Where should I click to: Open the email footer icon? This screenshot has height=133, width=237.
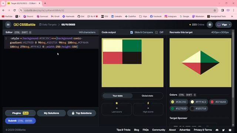pyautogui.click(x=230, y=130)
